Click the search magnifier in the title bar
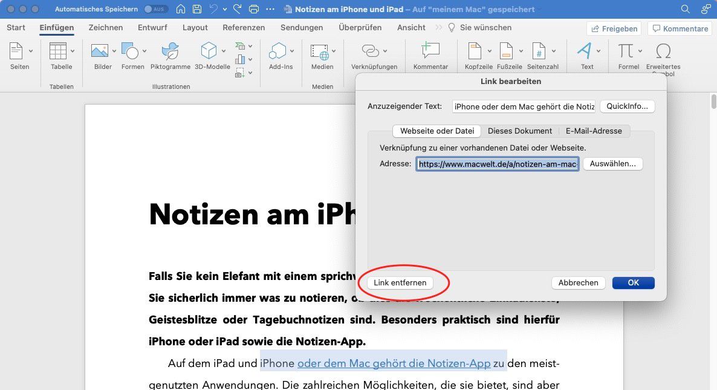 [685, 9]
